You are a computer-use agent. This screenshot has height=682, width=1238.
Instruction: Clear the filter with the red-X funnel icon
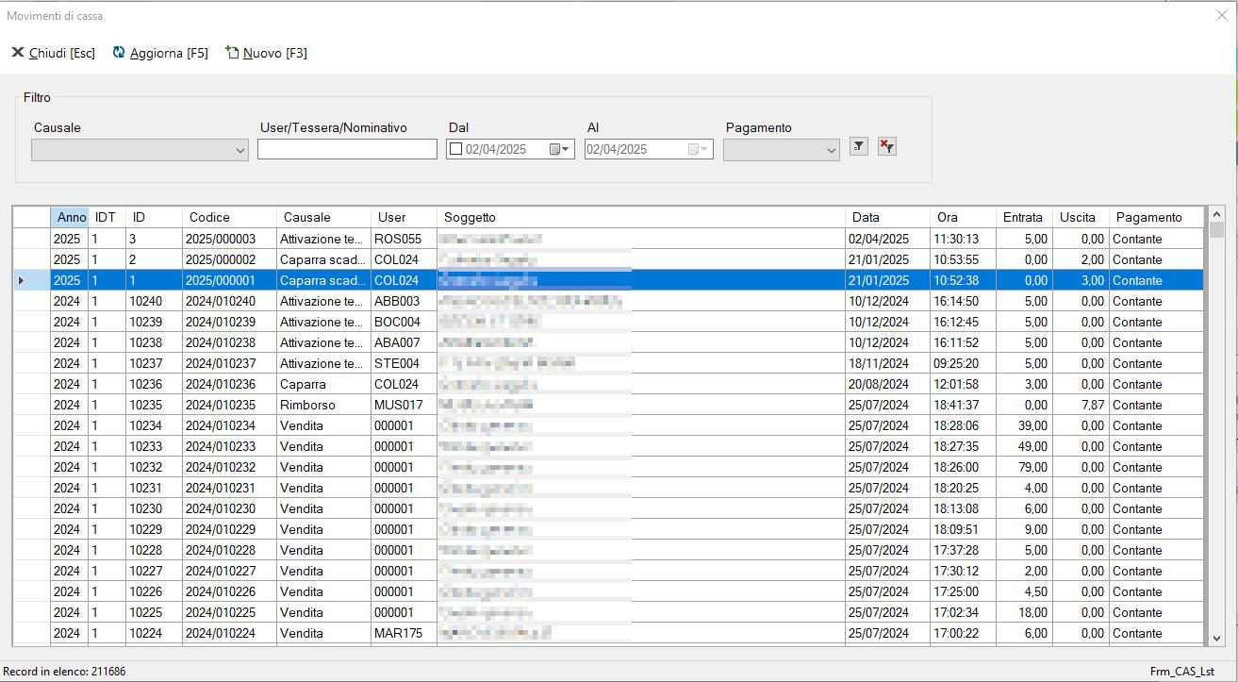886,146
